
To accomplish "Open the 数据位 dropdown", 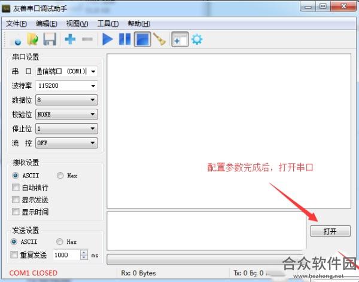I will pos(66,100).
